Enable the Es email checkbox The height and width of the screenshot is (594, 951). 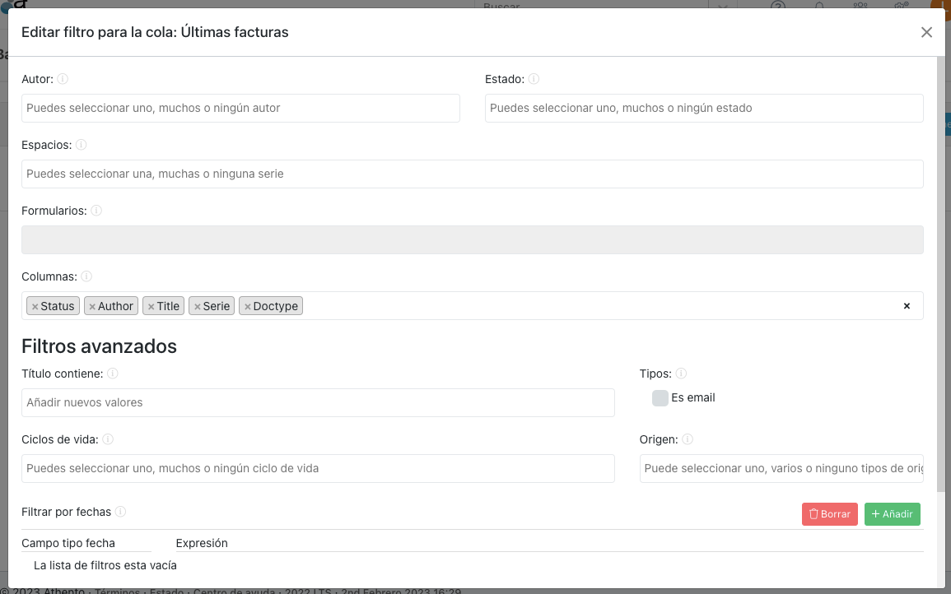pos(660,398)
